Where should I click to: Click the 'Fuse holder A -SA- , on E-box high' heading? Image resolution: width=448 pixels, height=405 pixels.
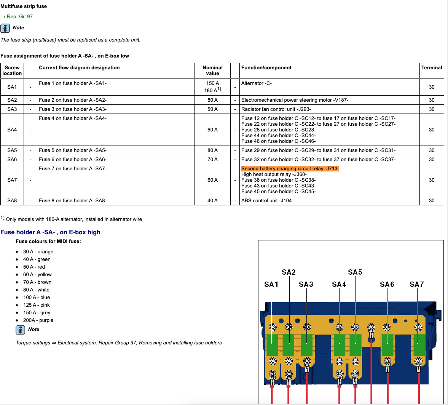(50, 232)
